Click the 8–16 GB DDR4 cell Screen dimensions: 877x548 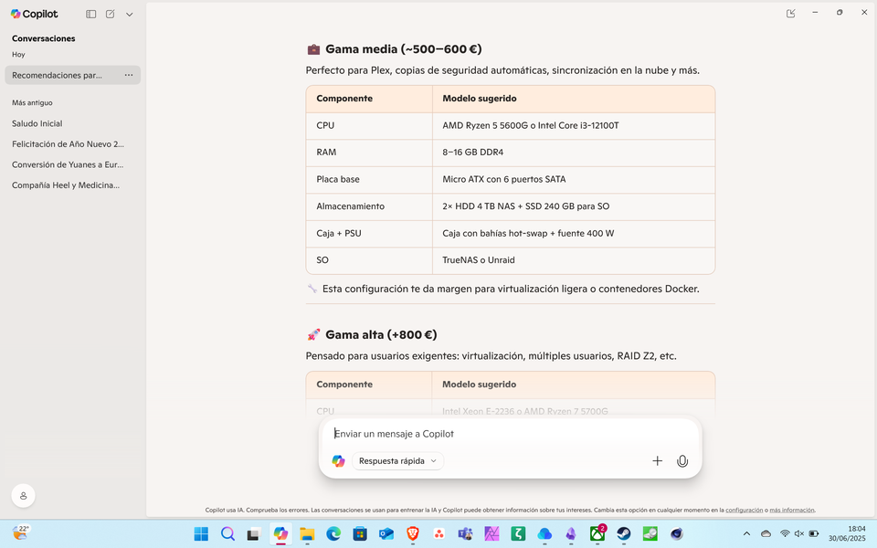[x=574, y=153]
